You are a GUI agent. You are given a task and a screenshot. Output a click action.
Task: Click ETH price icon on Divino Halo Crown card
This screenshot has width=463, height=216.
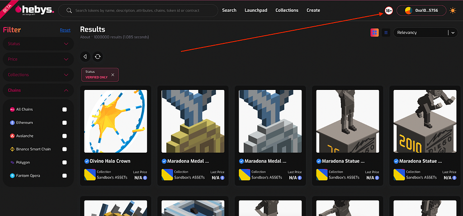coord(145,178)
